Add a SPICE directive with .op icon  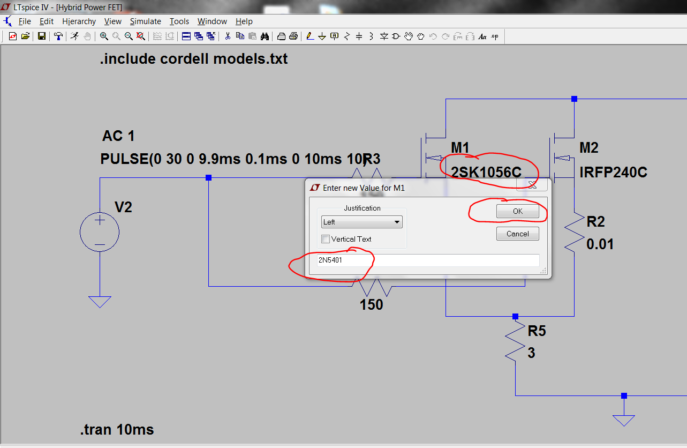(495, 36)
